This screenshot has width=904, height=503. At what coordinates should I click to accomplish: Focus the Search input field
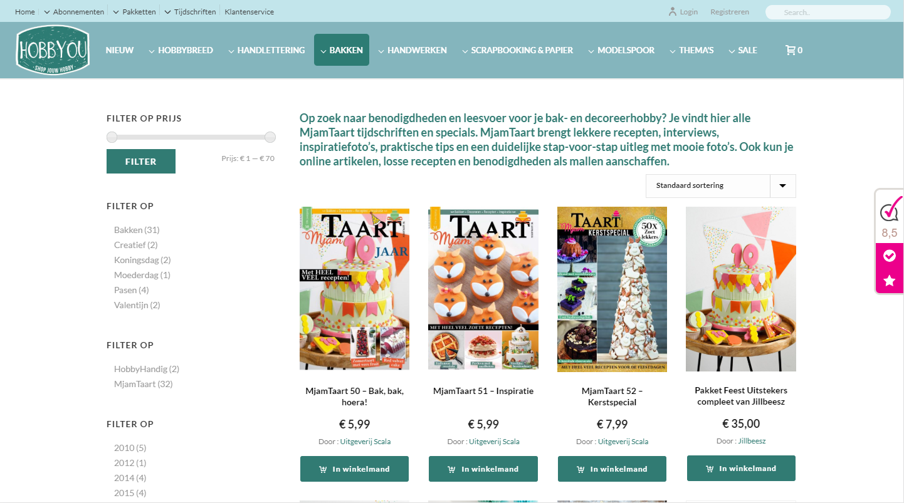[828, 12]
